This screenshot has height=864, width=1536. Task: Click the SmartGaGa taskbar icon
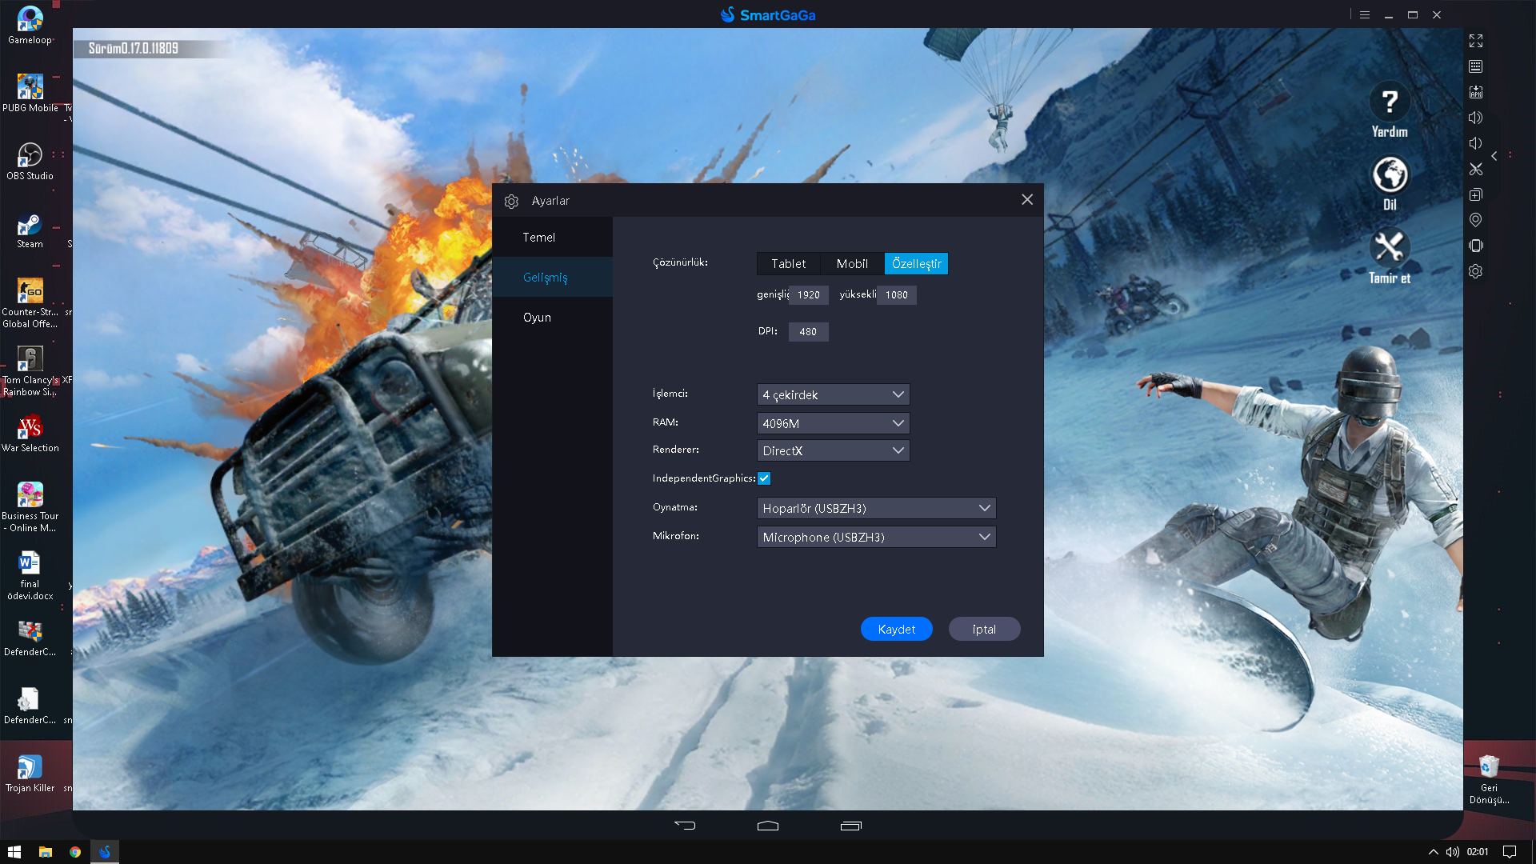pos(105,852)
